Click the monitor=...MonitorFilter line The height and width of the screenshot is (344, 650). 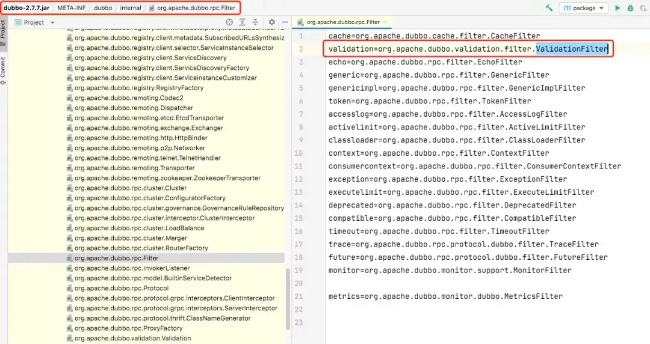[x=450, y=270]
